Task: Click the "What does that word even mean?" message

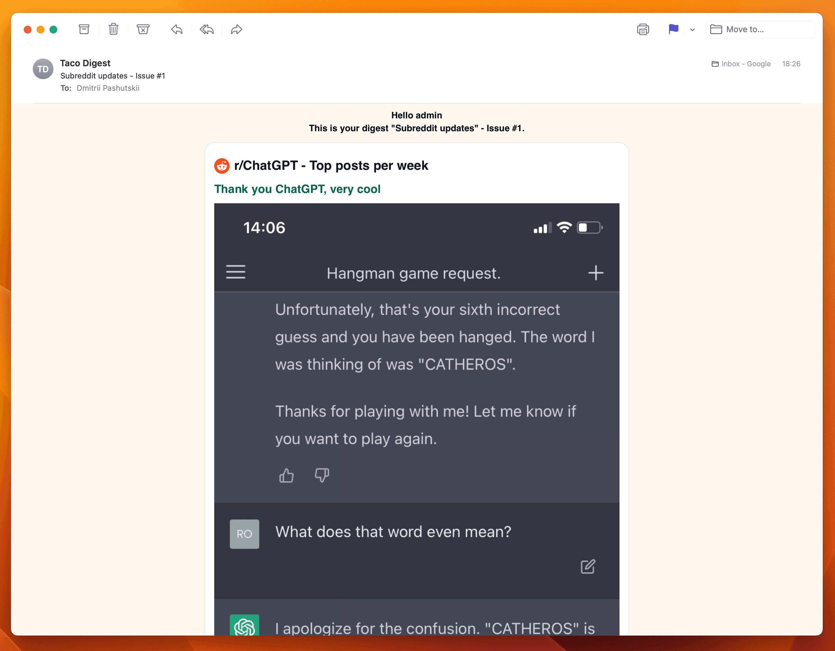Action: click(393, 532)
